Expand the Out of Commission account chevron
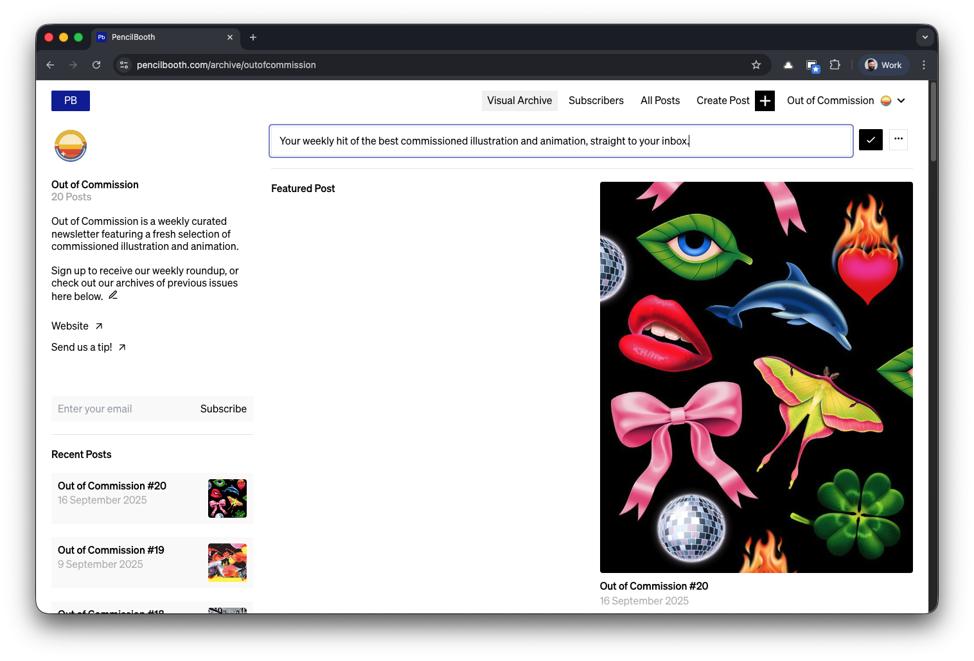The image size is (974, 661). point(901,101)
